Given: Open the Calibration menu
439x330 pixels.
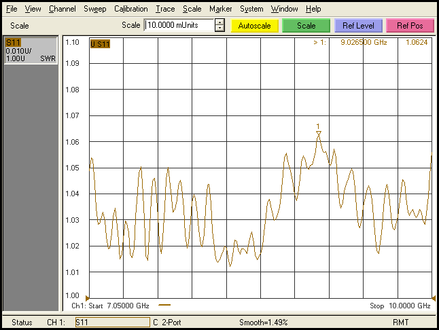Looking at the screenshot, I should tap(130, 9).
